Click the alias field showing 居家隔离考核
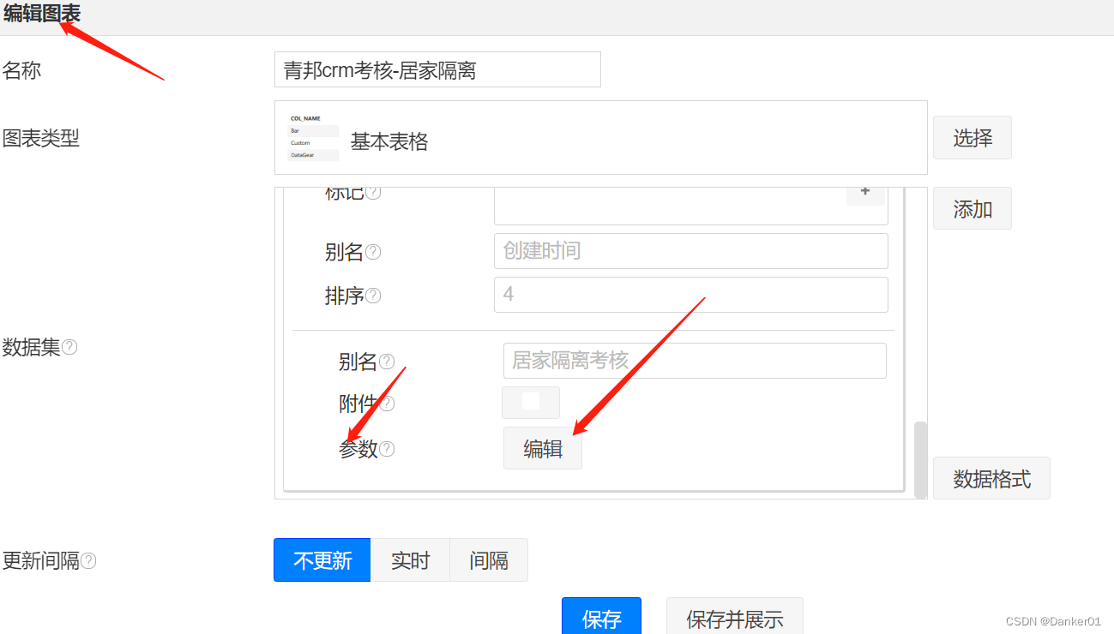 pyautogui.click(x=695, y=361)
